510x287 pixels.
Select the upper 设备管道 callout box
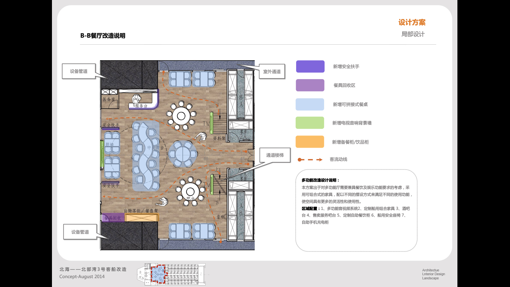pyautogui.click(x=79, y=71)
